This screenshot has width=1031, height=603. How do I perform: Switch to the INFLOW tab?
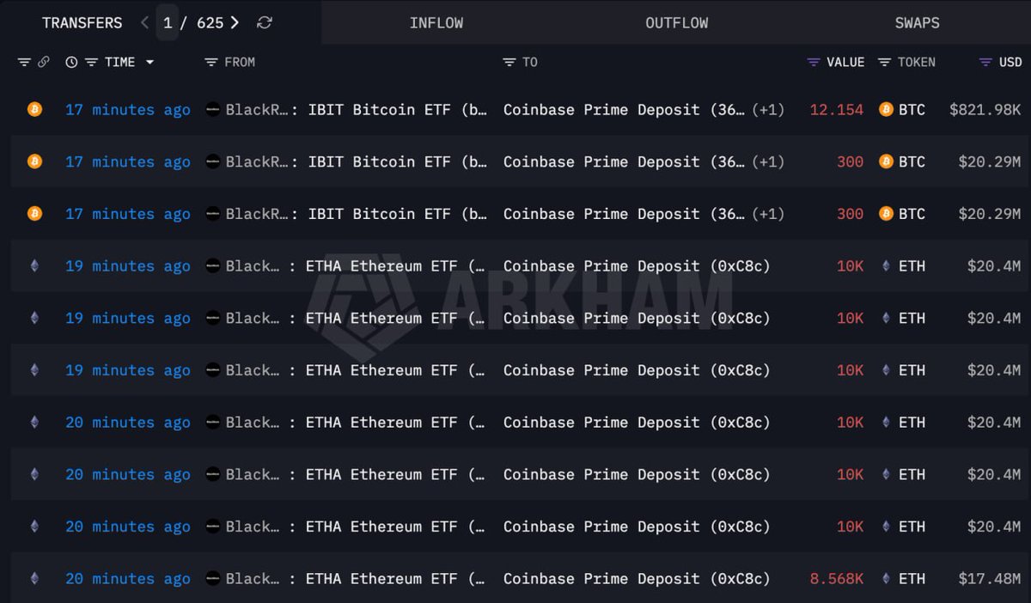click(436, 23)
